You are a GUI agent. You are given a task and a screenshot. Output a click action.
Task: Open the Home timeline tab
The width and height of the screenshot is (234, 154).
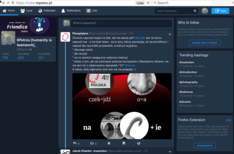point(9,11)
